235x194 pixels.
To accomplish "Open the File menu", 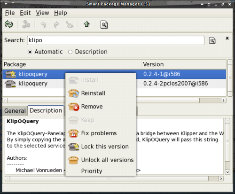I will click(10, 13).
